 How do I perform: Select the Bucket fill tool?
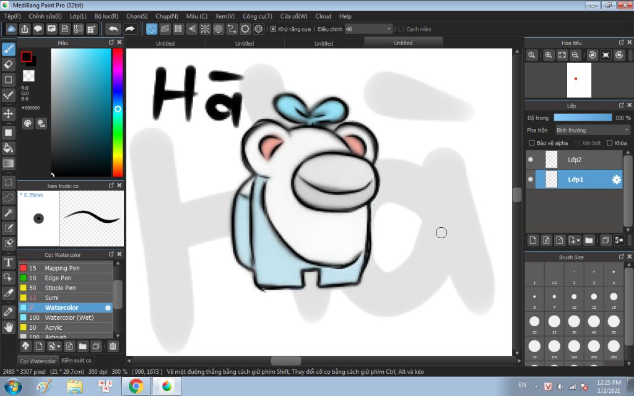pos(9,148)
